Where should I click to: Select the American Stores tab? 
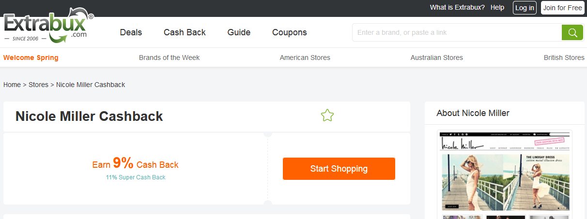(x=305, y=58)
